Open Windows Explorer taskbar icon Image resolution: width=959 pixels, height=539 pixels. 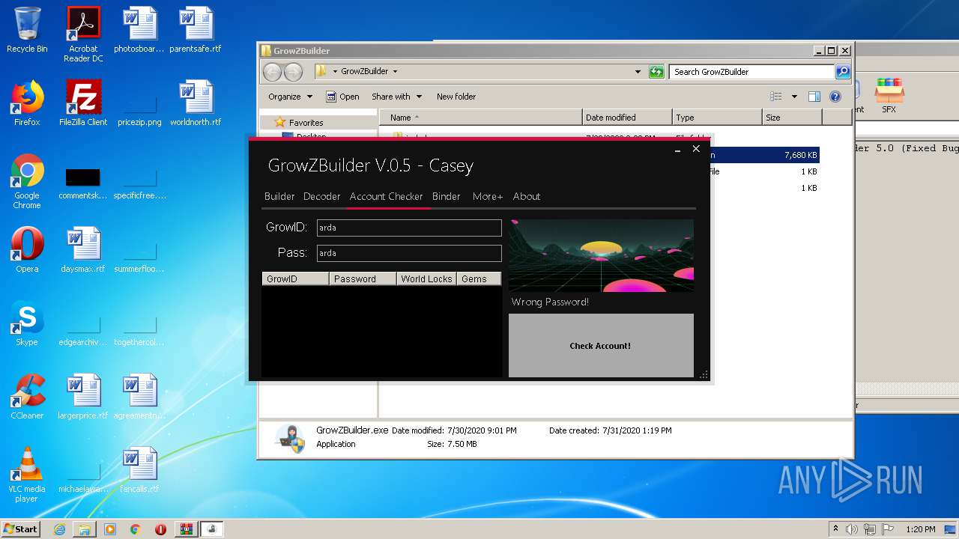[85, 529]
